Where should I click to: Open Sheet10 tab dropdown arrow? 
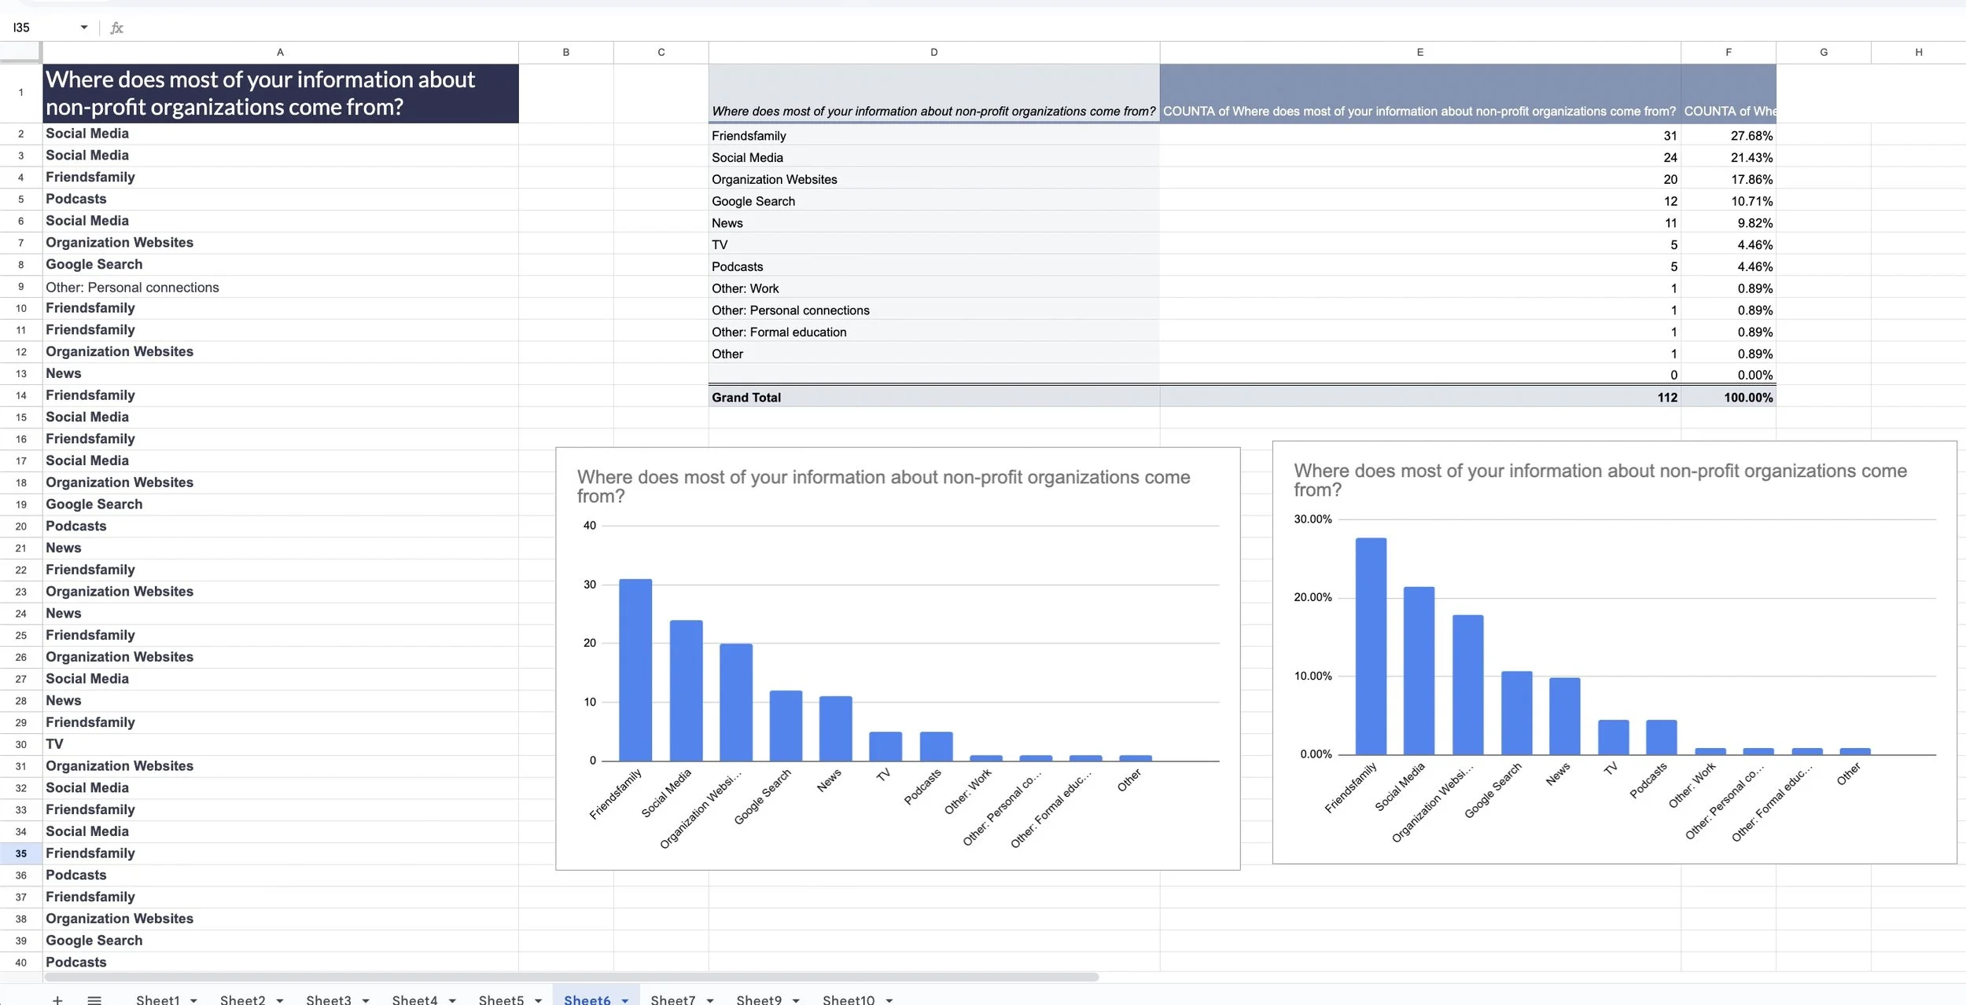click(889, 1000)
